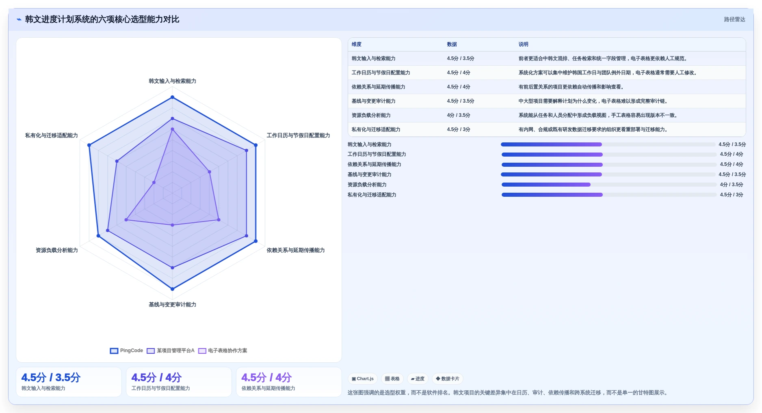Click the 韩文输入与检索能力 progress bar
Viewport: 762px width, 413px height.
click(608, 144)
